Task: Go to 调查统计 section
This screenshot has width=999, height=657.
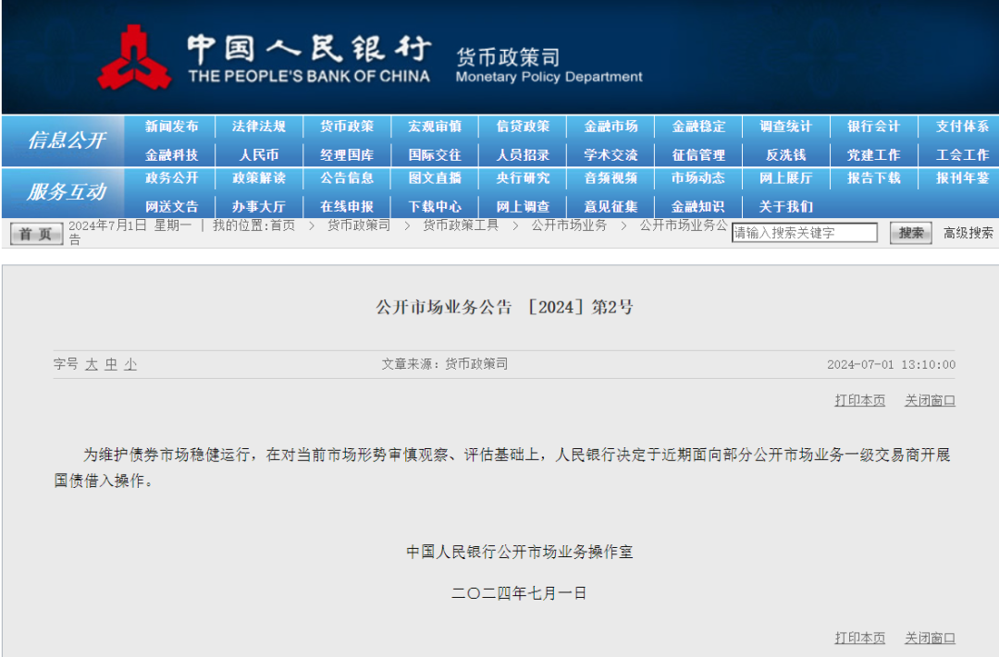Action: (785, 127)
